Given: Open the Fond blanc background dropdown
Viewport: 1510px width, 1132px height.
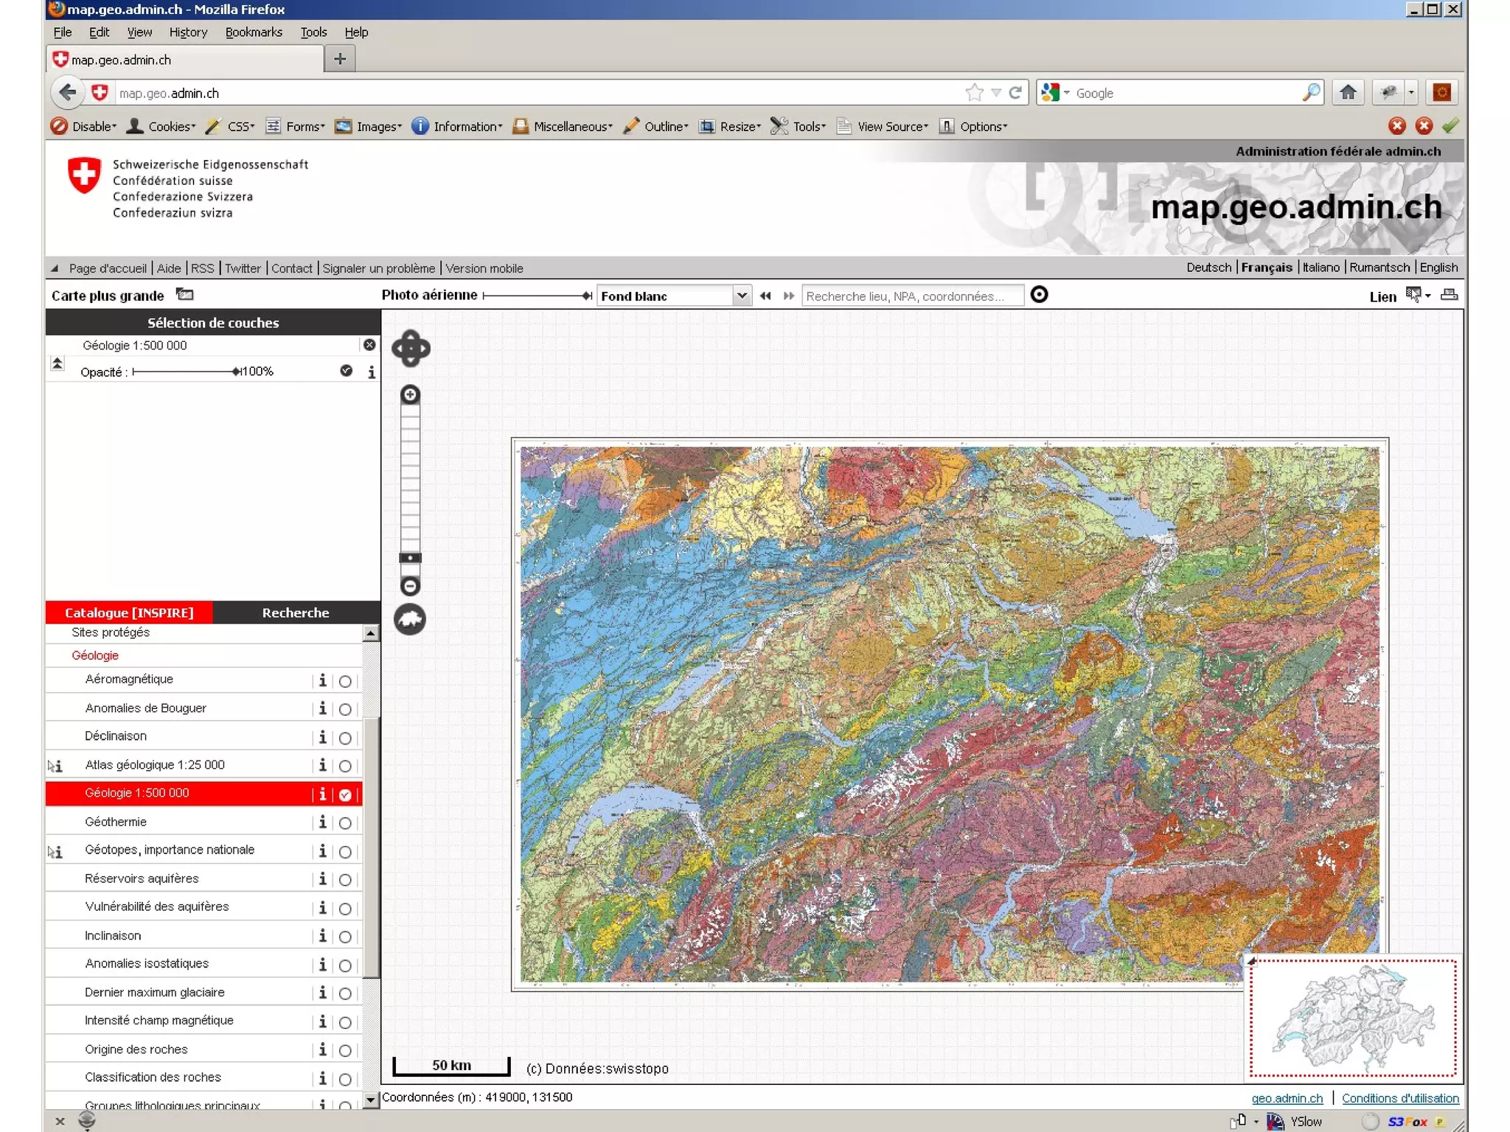Looking at the screenshot, I should coord(742,296).
